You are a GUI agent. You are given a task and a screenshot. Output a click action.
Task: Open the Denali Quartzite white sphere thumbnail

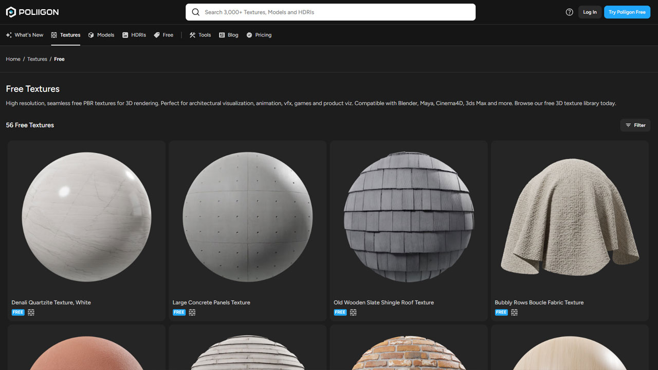tap(86, 217)
